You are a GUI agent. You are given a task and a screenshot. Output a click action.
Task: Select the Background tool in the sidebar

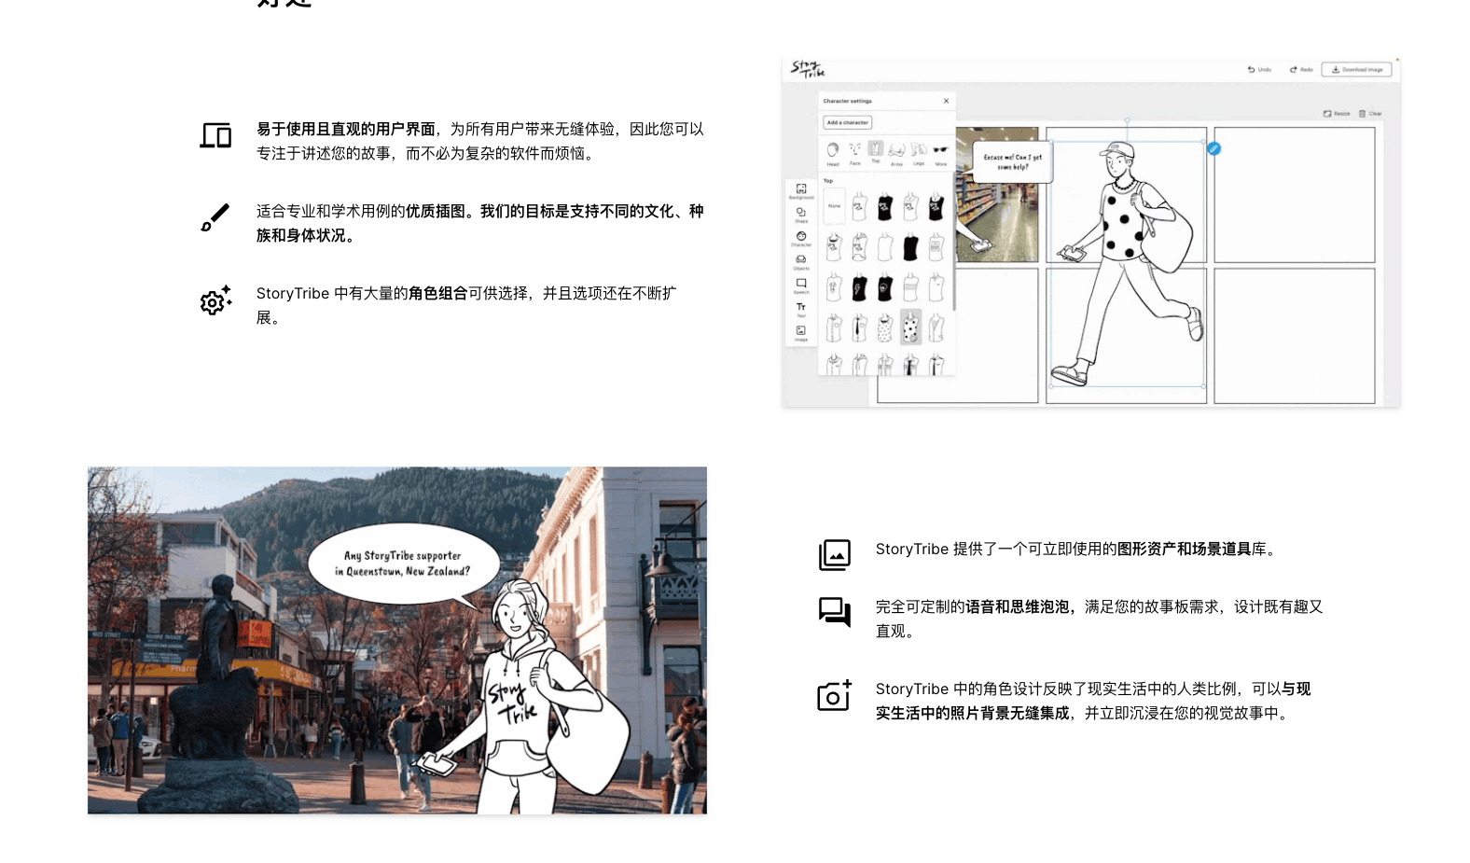pyautogui.click(x=801, y=191)
